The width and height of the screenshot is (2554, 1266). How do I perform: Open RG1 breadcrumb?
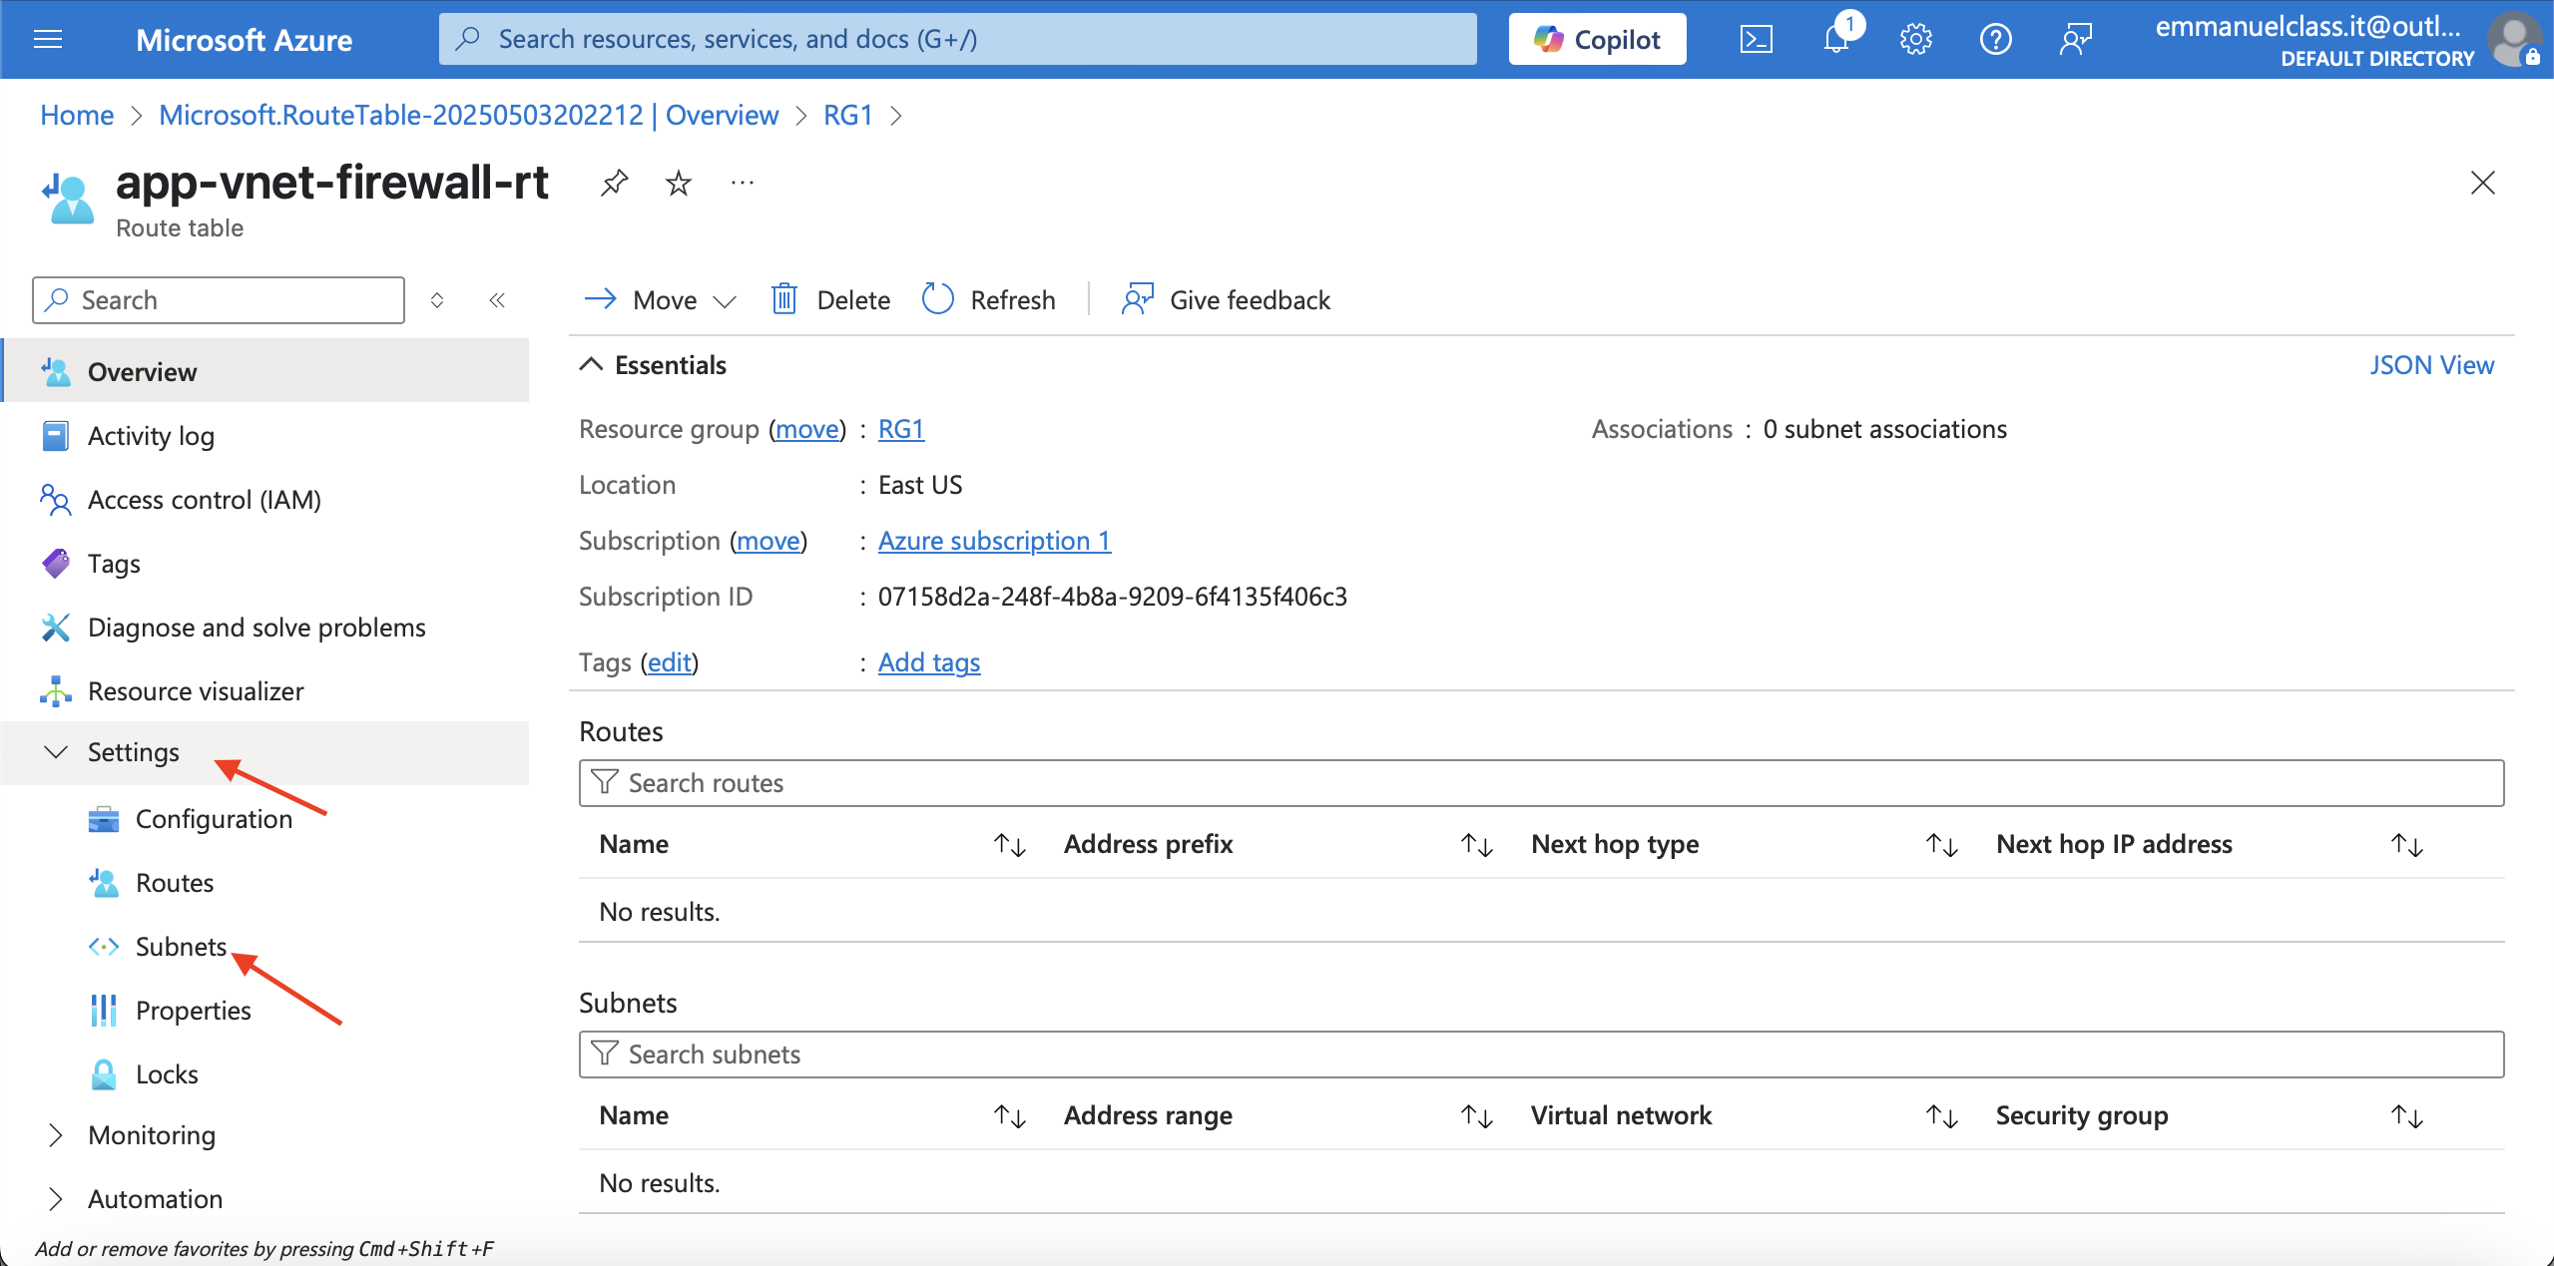(x=847, y=115)
